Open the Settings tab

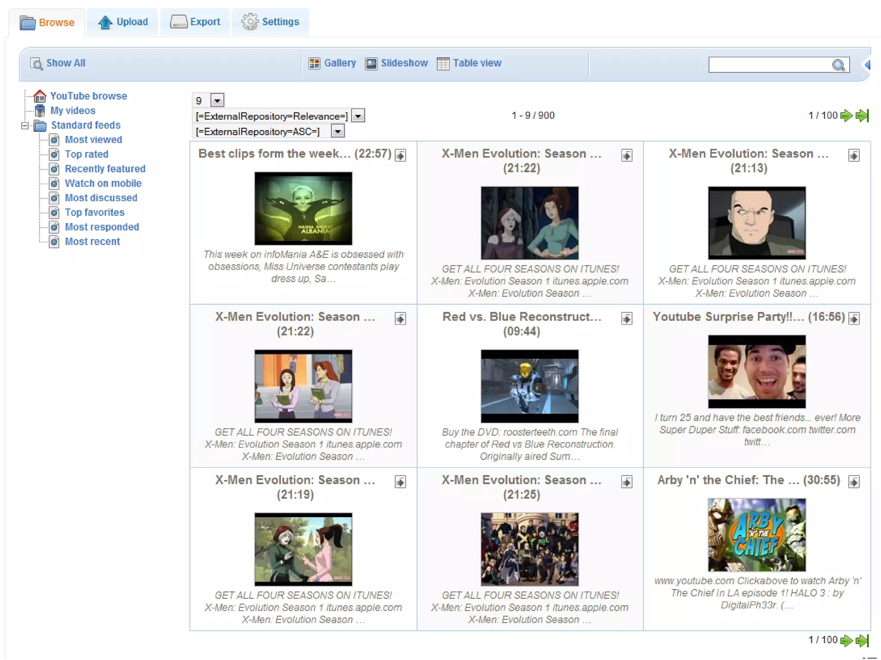pyautogui.click(x=271, y=22)
